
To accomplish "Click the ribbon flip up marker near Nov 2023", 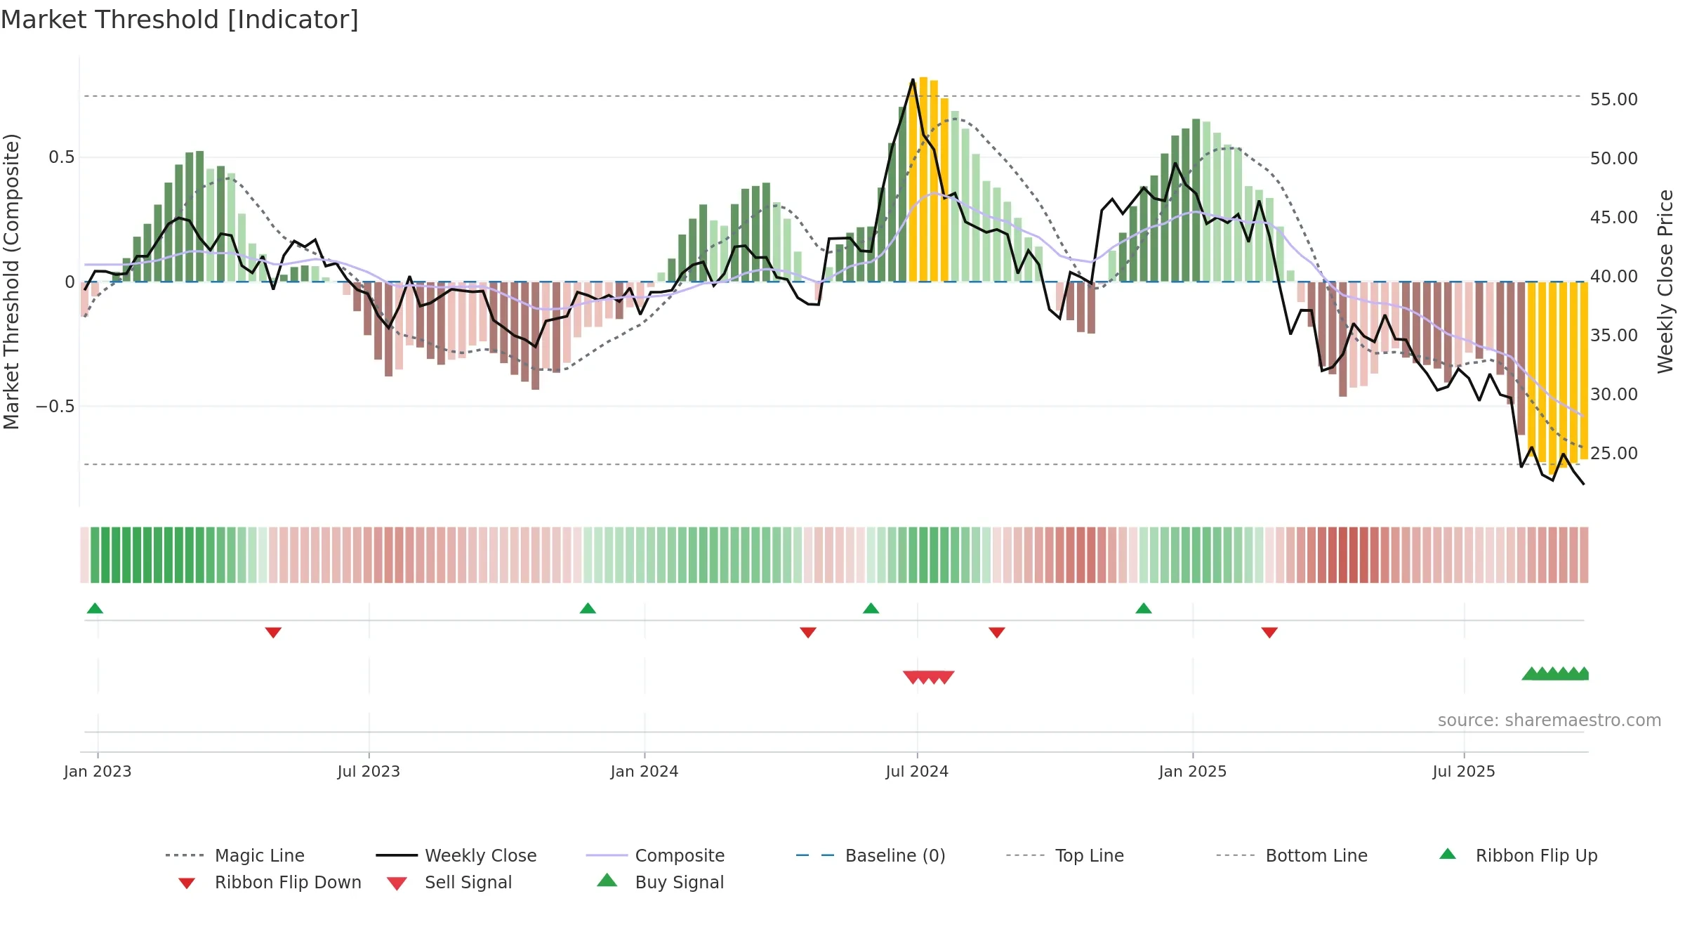I will click(x=588, y=608).
